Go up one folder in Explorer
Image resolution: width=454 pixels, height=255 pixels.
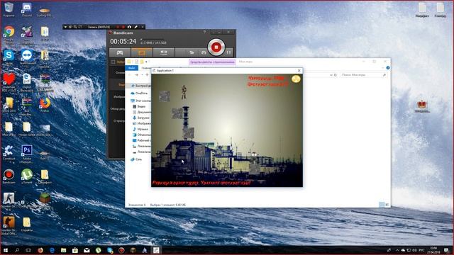coord(147,75)
